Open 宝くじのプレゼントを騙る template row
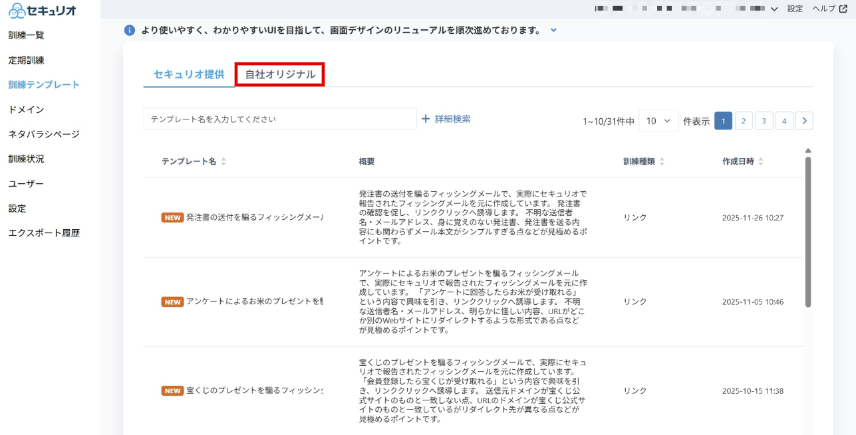 (x=473, y=391)
